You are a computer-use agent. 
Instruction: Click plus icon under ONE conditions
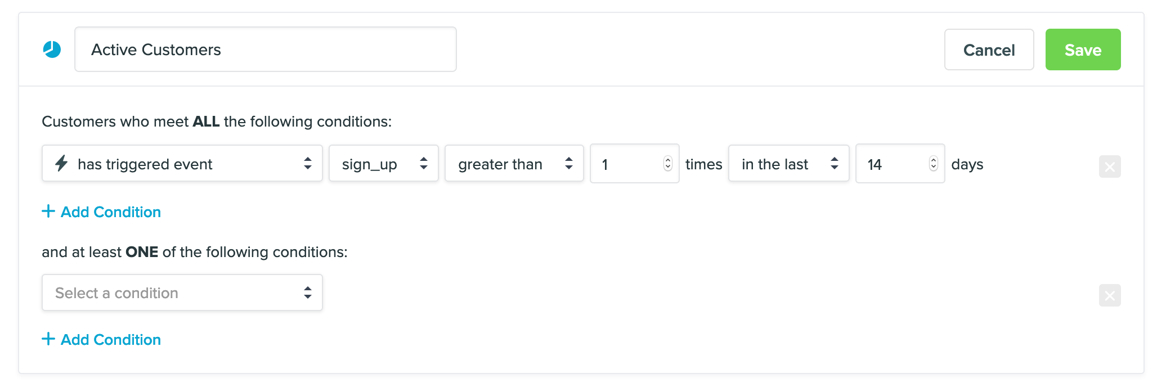point(48,339)
